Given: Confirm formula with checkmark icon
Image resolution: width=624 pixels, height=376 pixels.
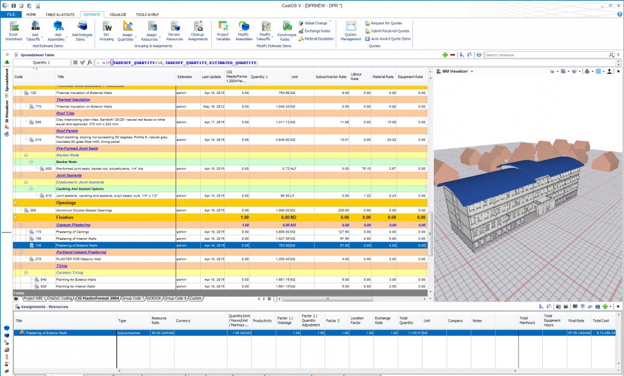Looking at the screenshot, I should point(82,62).
